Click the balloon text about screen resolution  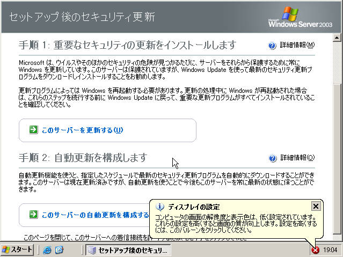click(236, 224)
